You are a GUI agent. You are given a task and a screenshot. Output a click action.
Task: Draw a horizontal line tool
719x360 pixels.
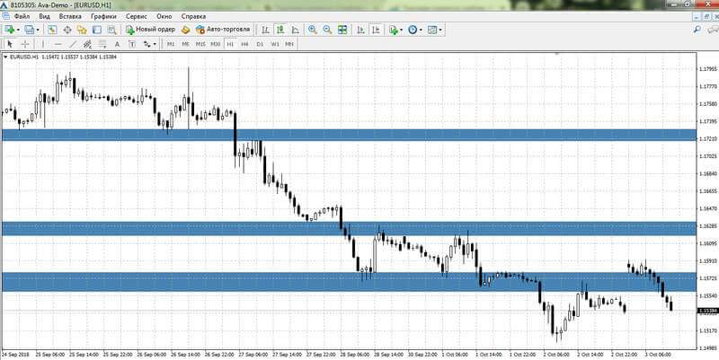[58, 44]
